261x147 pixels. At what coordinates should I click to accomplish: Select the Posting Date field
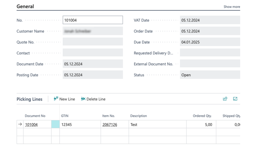click(93, 75)
